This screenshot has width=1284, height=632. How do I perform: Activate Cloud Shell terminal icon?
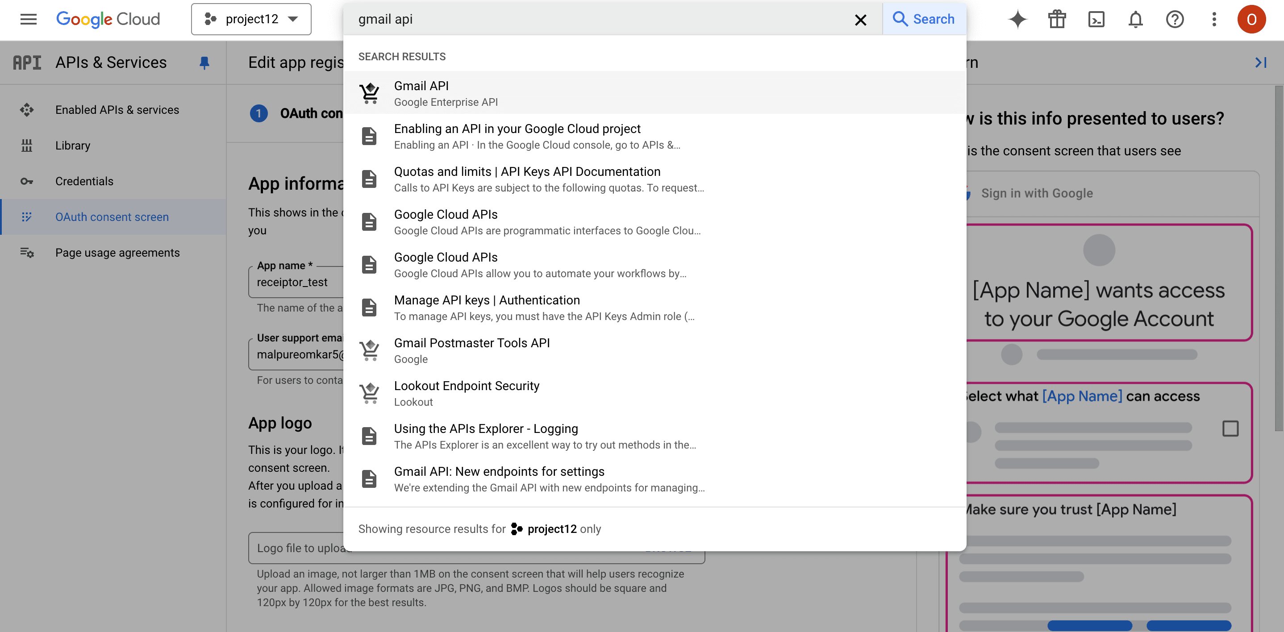[1096, 20]
